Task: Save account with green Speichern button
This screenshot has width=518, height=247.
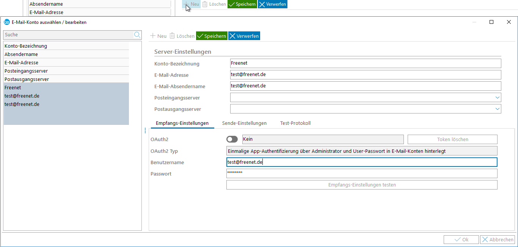Action: (x=212, y=36)
